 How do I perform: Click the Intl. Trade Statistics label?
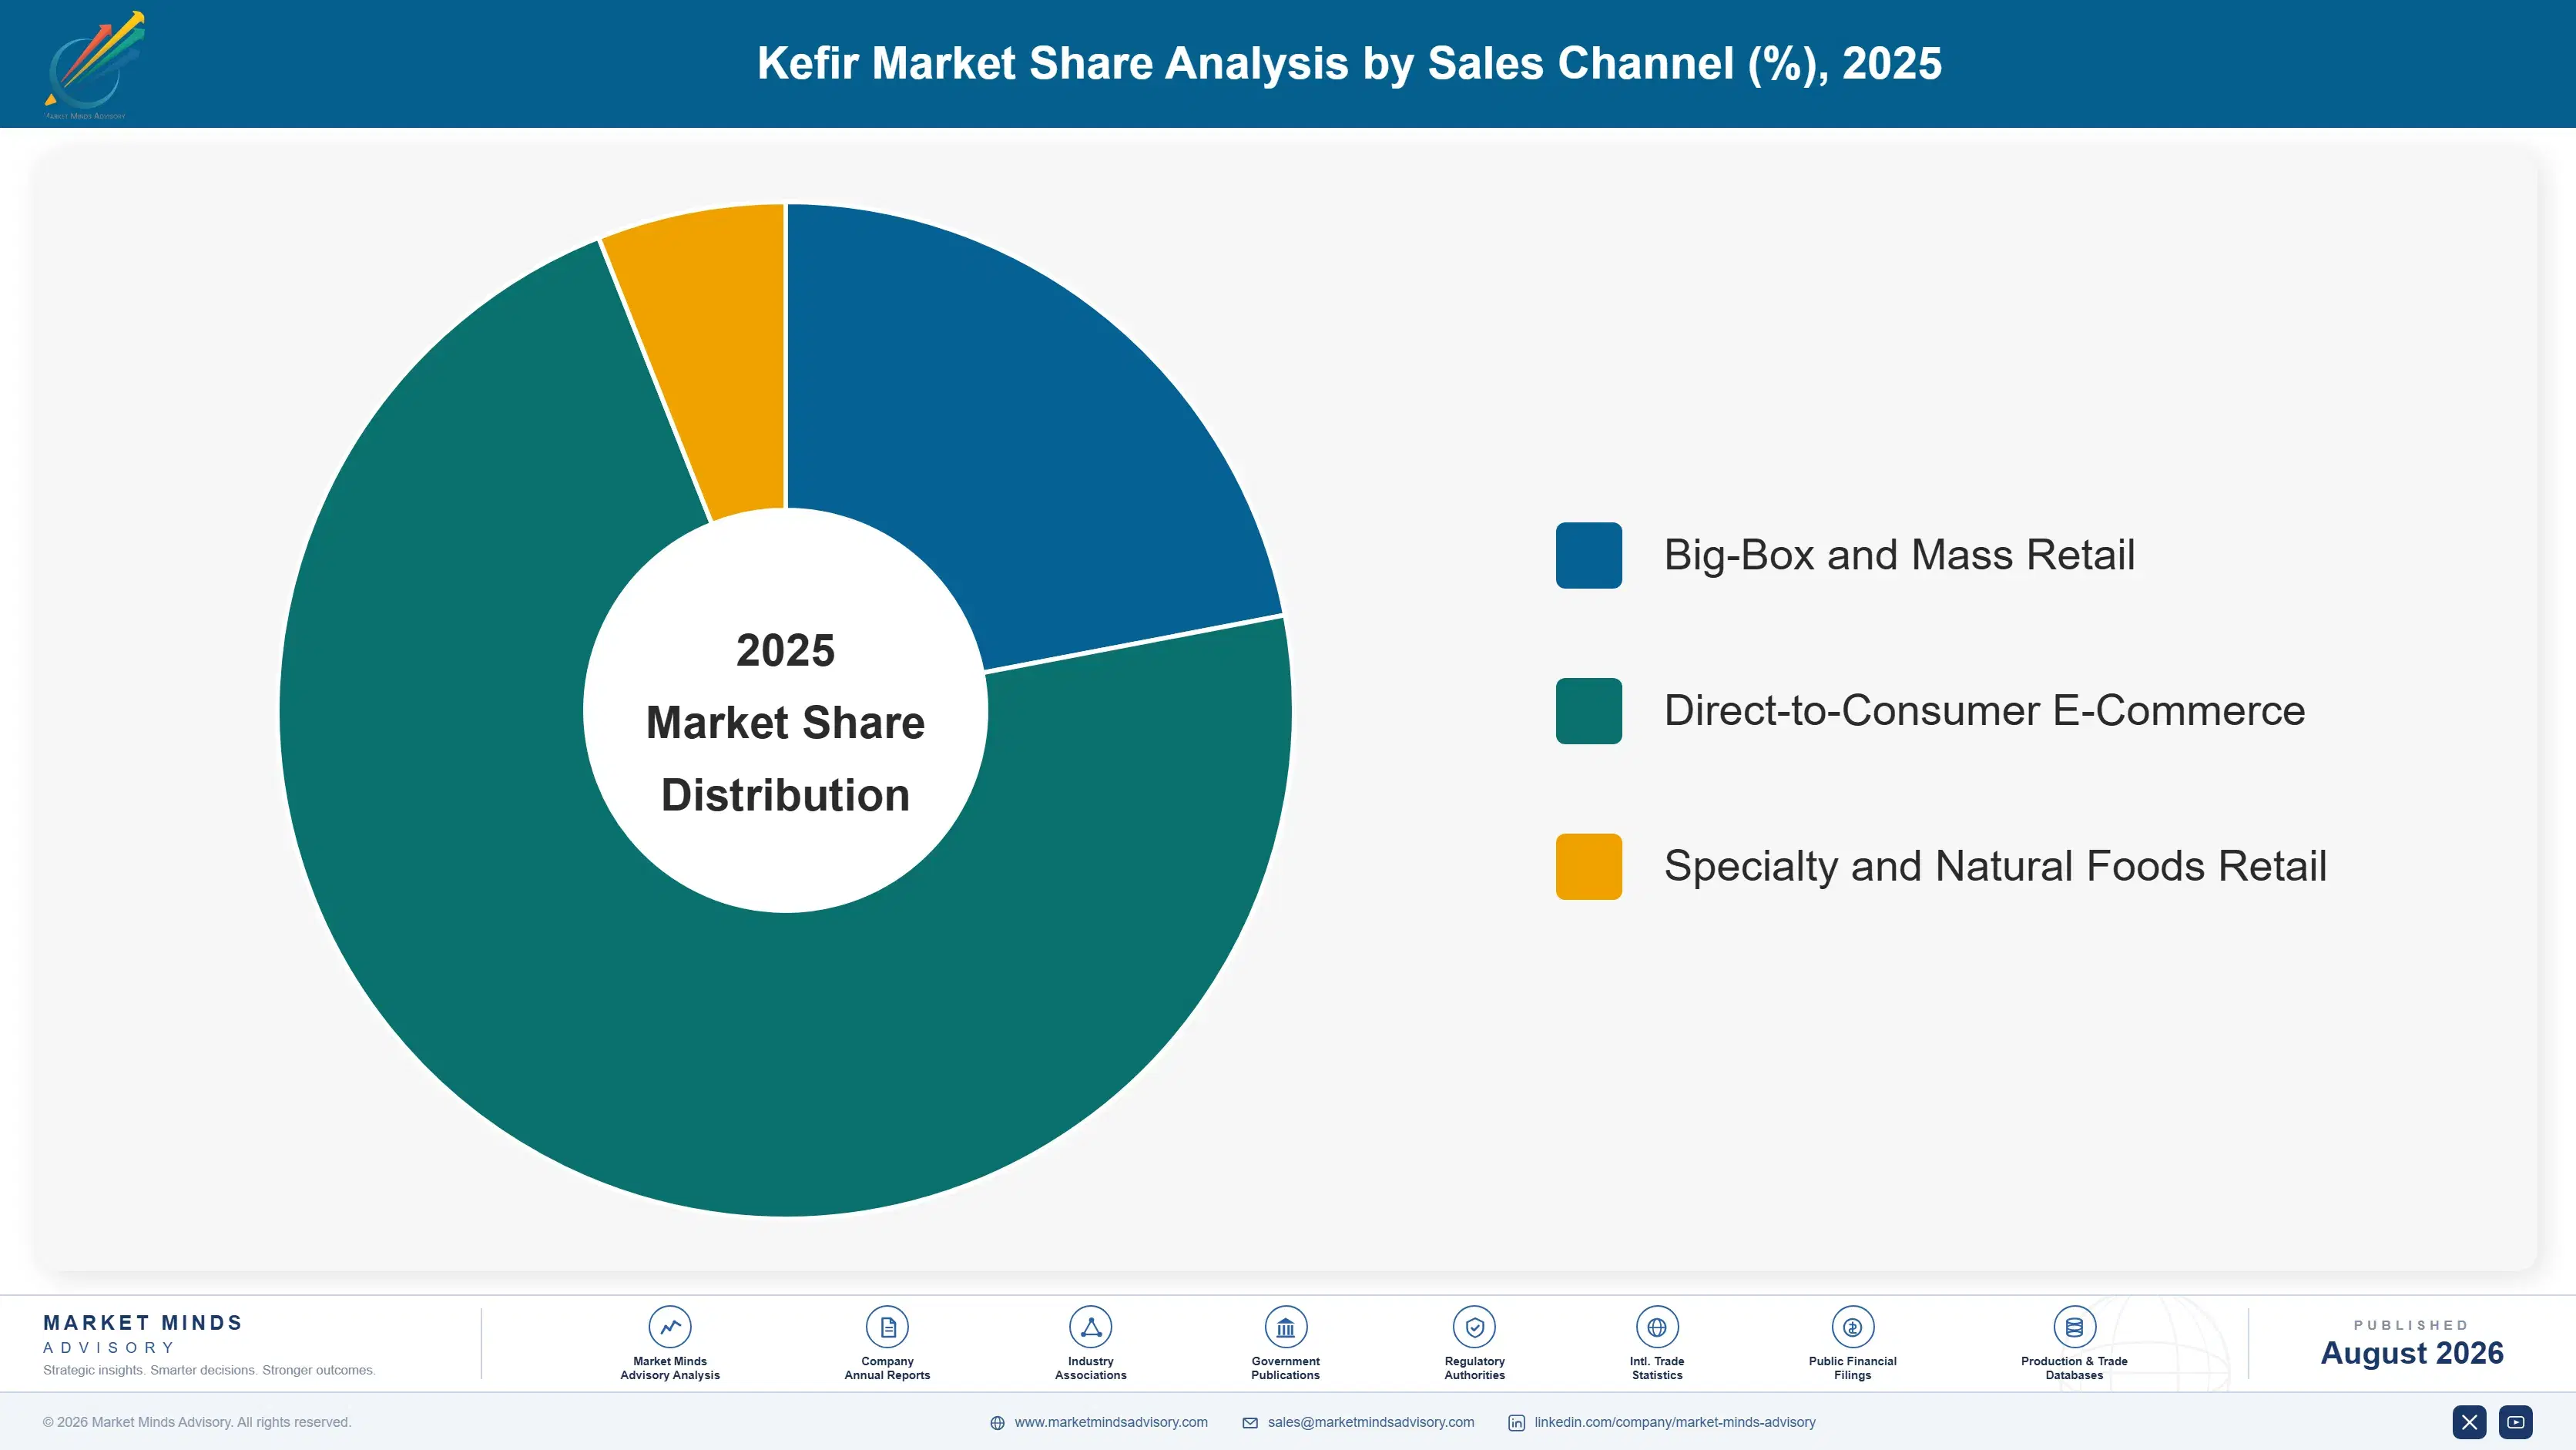coord(1657,1368)
